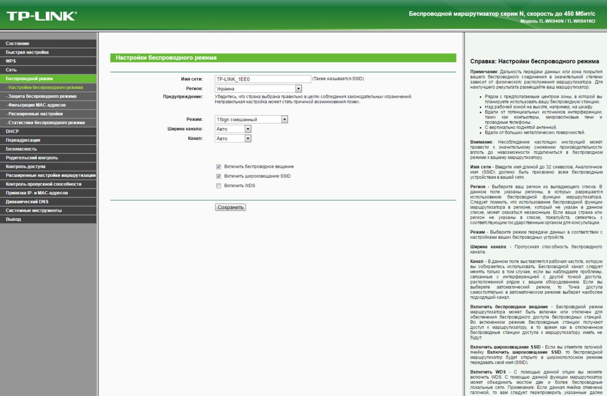Enable the WDS checkbox
Screen dimensions: 607x396
pos(219,186)
